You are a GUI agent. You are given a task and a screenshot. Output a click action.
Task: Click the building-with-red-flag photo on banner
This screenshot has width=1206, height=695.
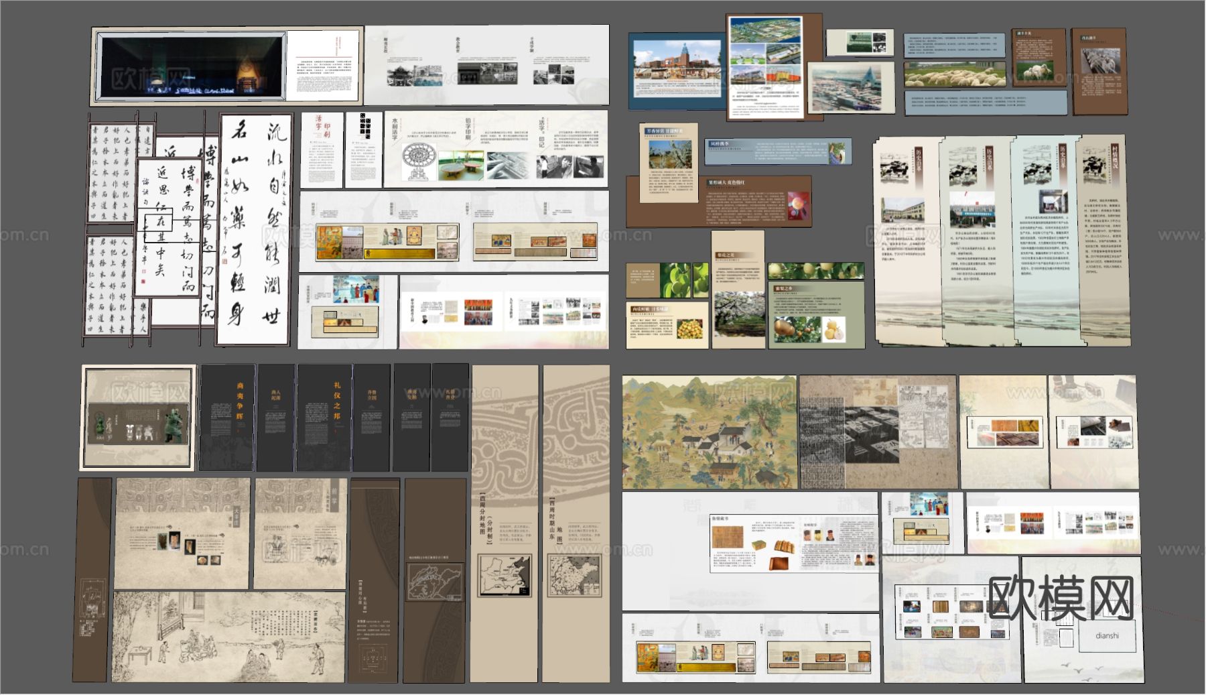[972, 208]
